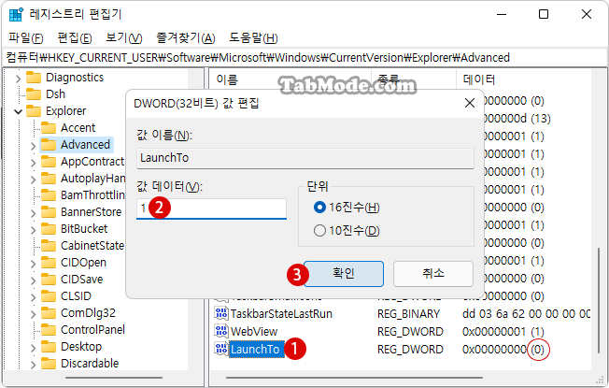Screen dimensions: 609x388
Task: Click the BamThrottling folder icon
Action: coord(49,195)
